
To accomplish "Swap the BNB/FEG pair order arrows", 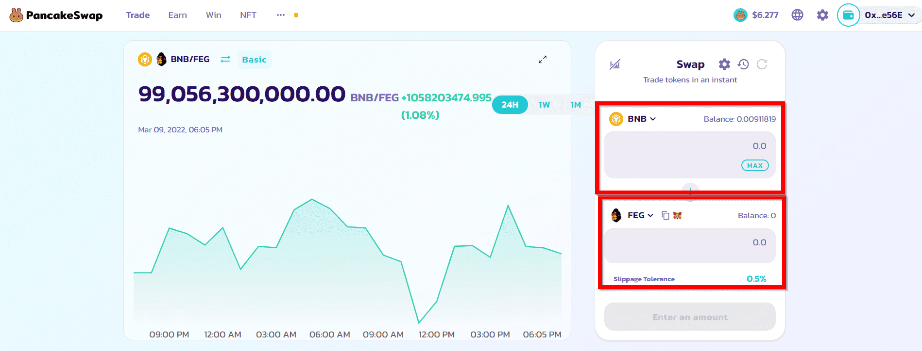I will click(225, 59).
